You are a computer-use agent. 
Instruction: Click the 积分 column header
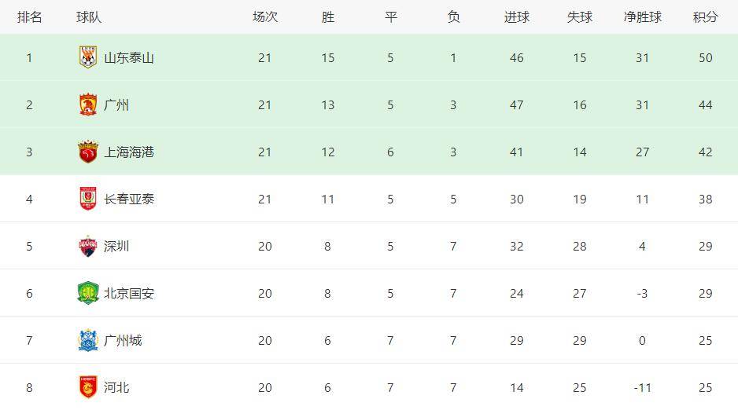[x=705, y=17]
